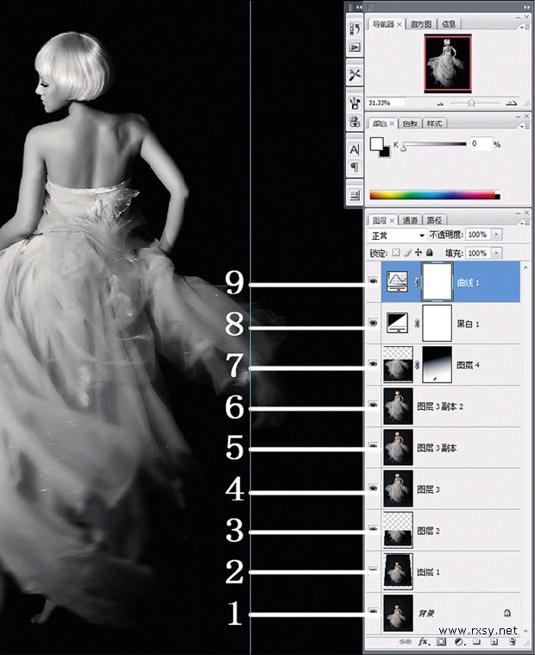Select the 图层 4 gradient mask thumbnail
The width and height of the screenshot is (535, 655).
pyautogui.click(x=437, y=365)
